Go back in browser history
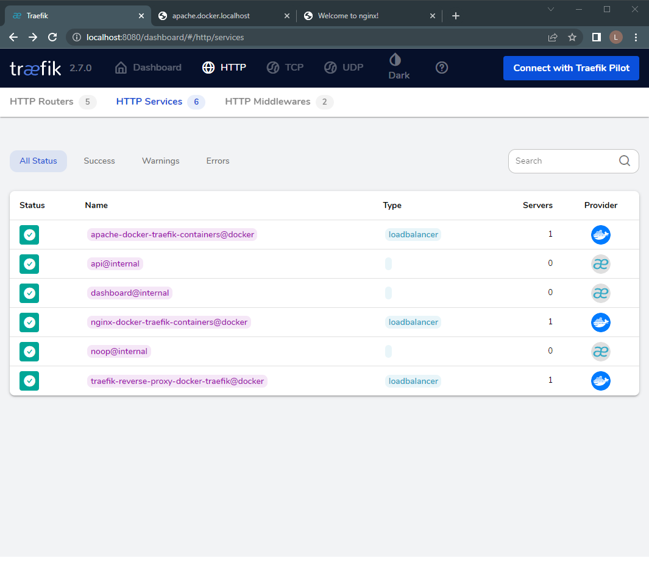Screen dimensions: 649x575 pyautogui.click(x=13, y=37)
